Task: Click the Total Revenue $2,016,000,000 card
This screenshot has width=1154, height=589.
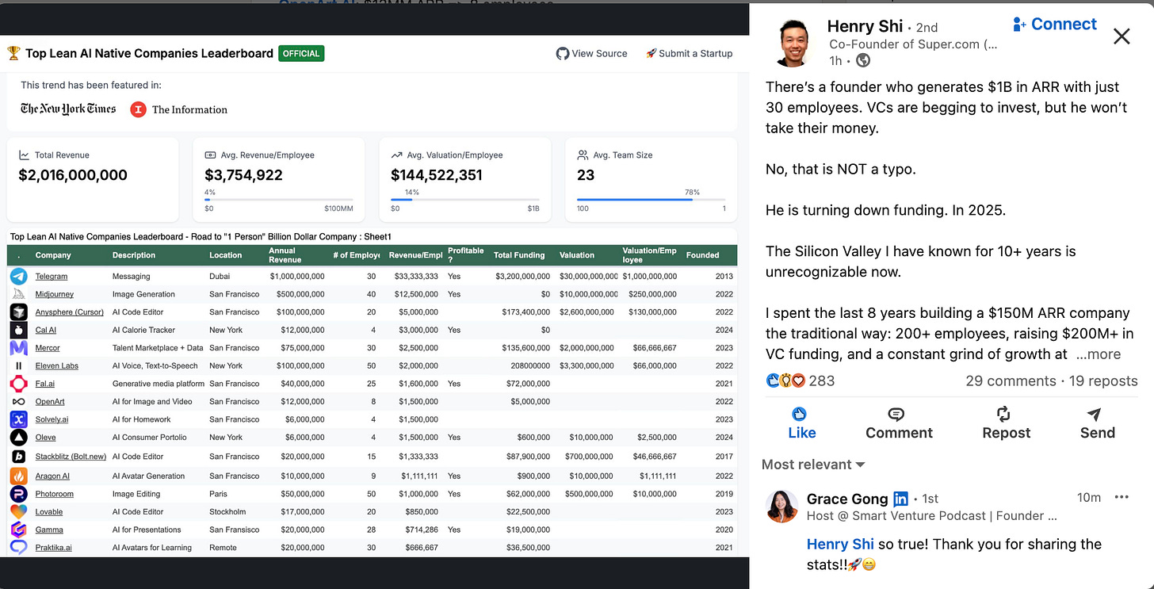Action: tap(93, 180)
